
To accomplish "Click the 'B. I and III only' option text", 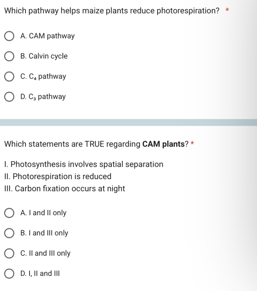I will coord(44,233).
